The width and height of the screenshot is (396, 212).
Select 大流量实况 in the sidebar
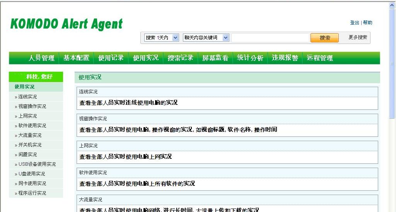30,135
